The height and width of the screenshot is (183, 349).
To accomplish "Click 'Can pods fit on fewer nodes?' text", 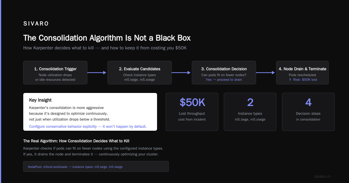I will pos(224,75).
